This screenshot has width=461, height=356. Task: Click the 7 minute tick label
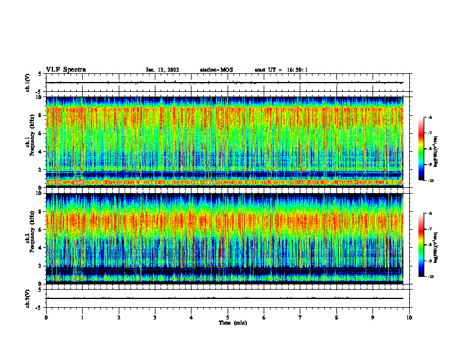(x=300, y=318)
